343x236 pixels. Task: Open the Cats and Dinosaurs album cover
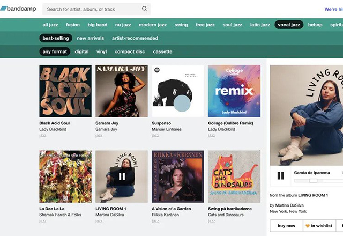[234, 176]
